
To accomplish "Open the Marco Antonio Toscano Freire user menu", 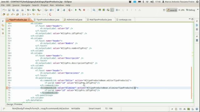I will click(178, 2).
